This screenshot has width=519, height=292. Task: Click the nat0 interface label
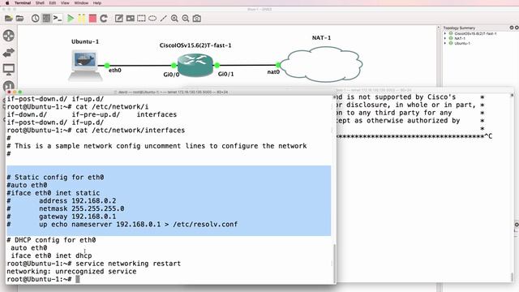[273, 72]
